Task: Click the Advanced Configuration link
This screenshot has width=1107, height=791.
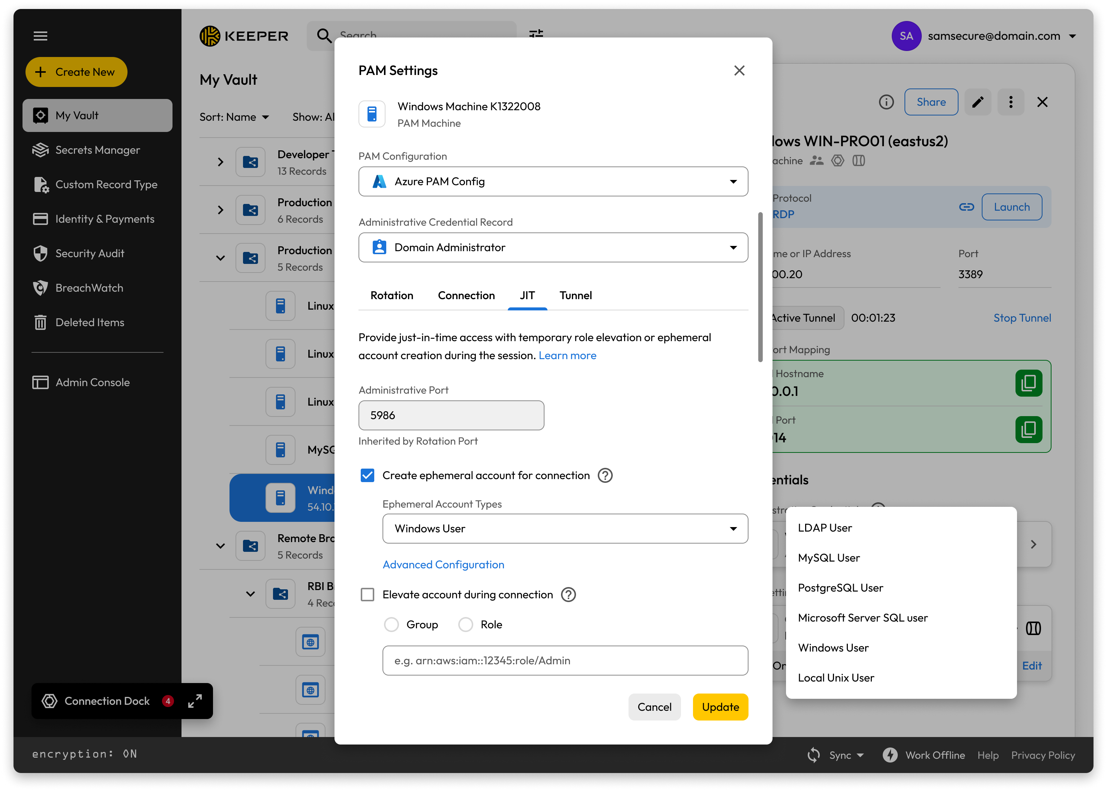Action: pyautogui.click(x=443, y=565)
